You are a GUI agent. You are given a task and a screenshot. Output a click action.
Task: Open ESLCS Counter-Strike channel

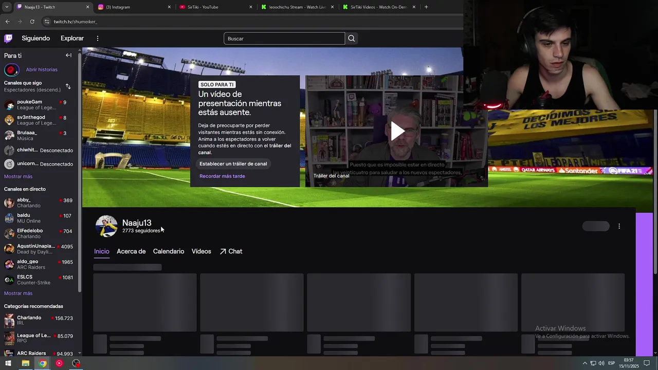click(39, 280)
